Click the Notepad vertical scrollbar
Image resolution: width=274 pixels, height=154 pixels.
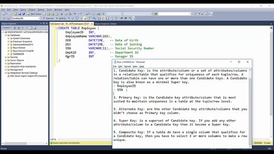[x=250, y=108]
